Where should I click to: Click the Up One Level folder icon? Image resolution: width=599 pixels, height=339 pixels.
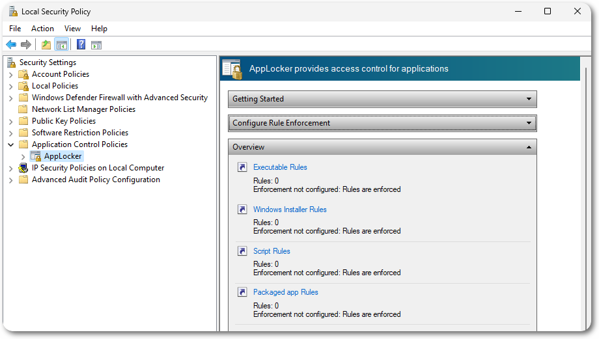coord(46,45)
